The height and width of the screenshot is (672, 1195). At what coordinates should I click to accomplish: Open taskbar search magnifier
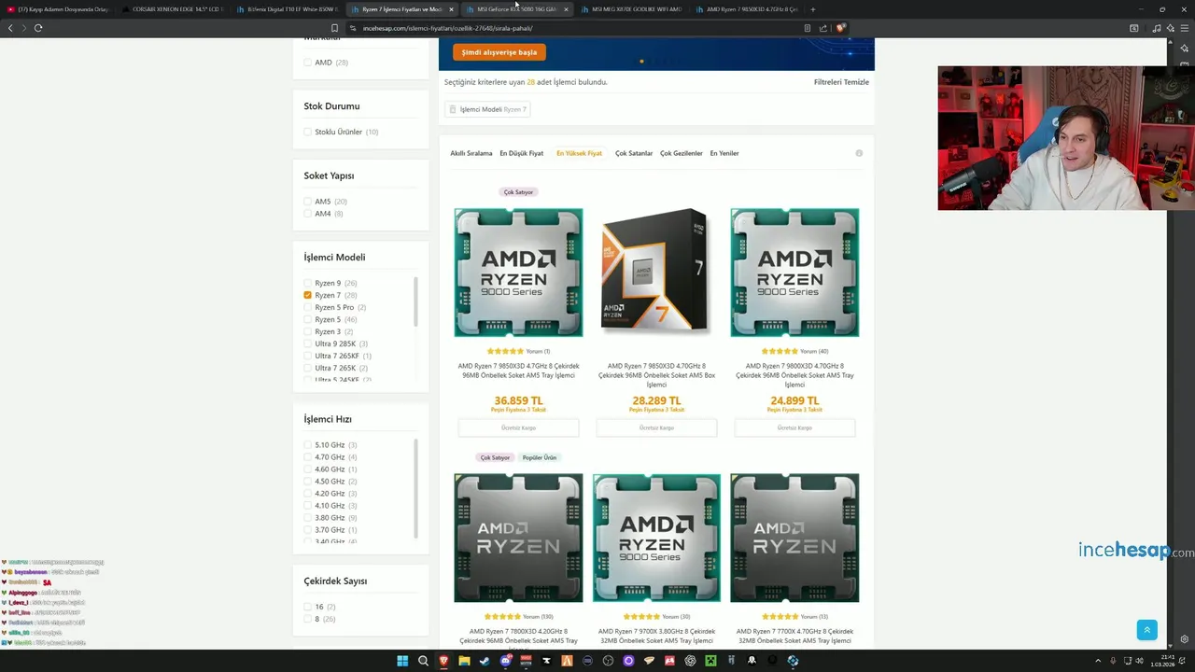click(x=423, y=661)
